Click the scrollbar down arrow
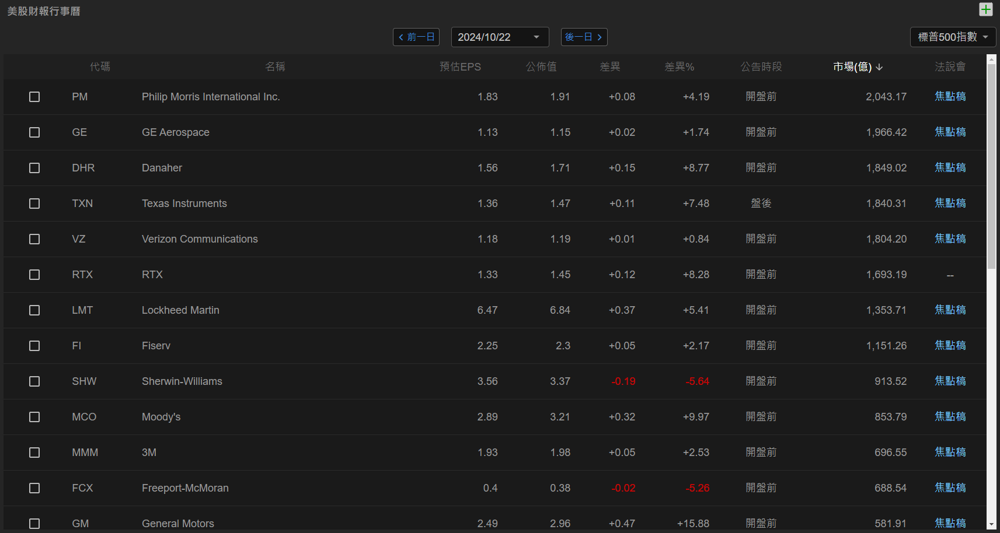Viewport: 1000px width, 533px height. pos(991,525)
